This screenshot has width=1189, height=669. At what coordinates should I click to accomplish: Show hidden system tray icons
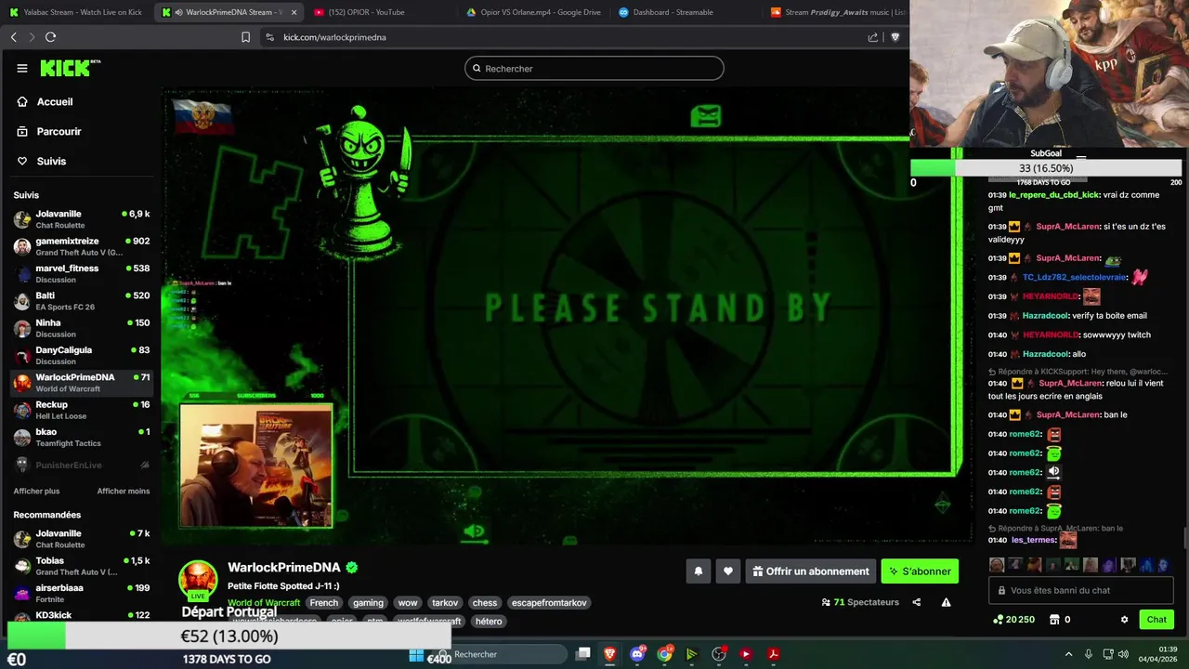(1068, 654)
